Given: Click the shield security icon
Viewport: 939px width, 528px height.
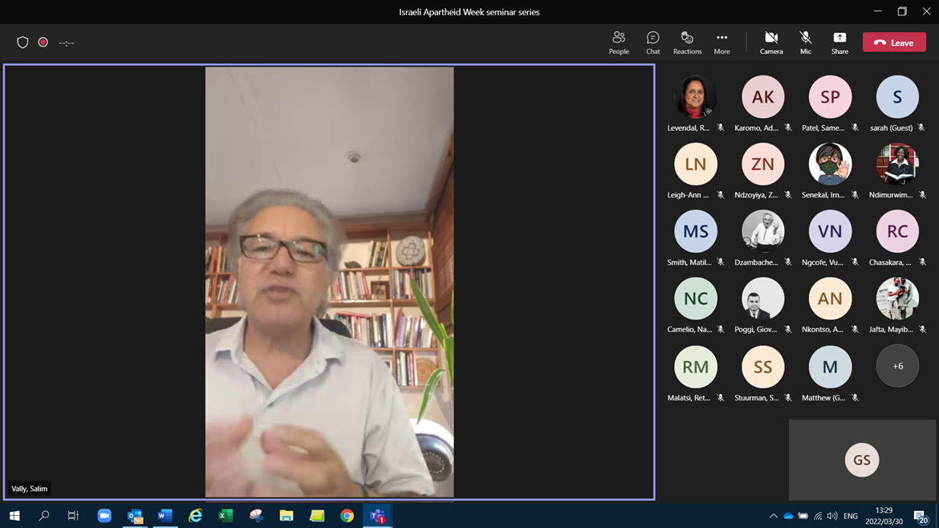Looking at the screenshot, I should tap(22, 43).
